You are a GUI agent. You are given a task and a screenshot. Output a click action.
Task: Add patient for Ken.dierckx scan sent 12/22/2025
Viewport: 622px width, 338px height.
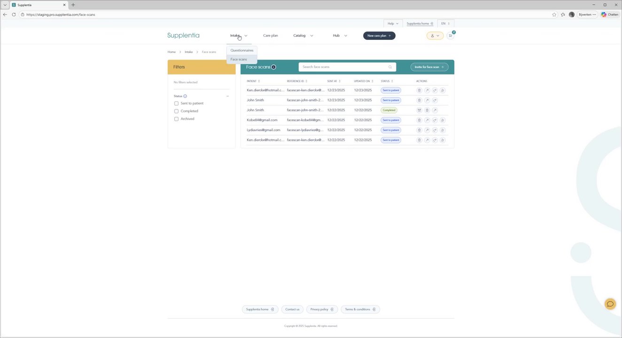pos(443,140)
